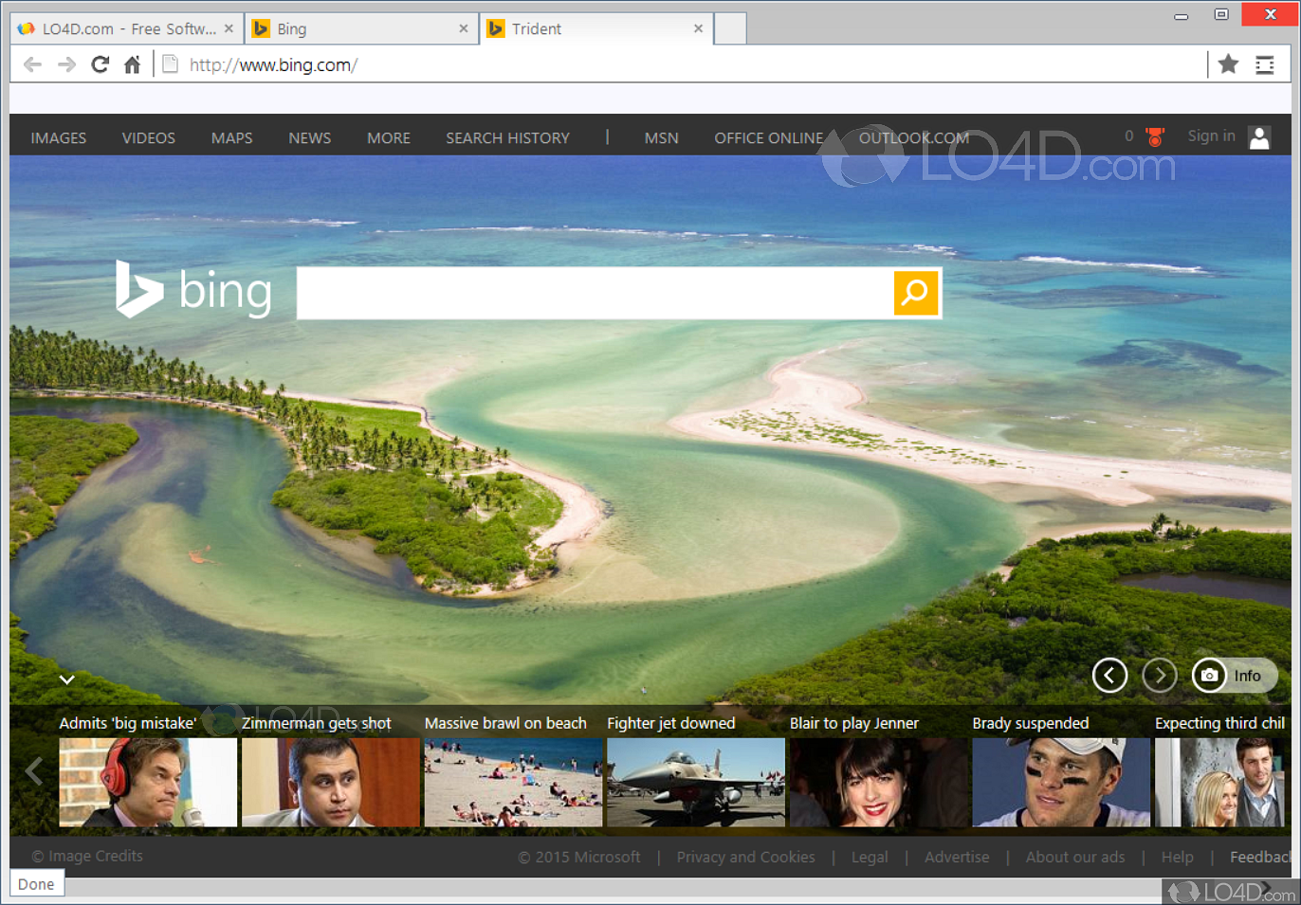Open the home page via the home icon
Image resolution: width=1301 pixels, height=905 pixels.
pos(132,64)
